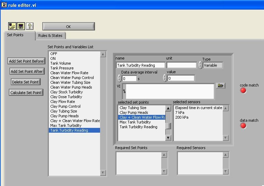The image size is (264, 186).
Task: Select Tank Volume in the list
Action: pyautogui.click(x=74, y=63)
